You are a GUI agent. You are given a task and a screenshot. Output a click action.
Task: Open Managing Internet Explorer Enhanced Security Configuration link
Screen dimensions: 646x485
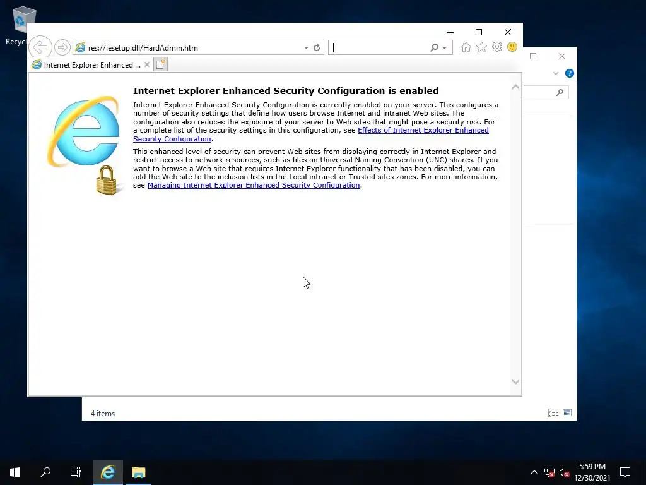click(x=254, y=185)
